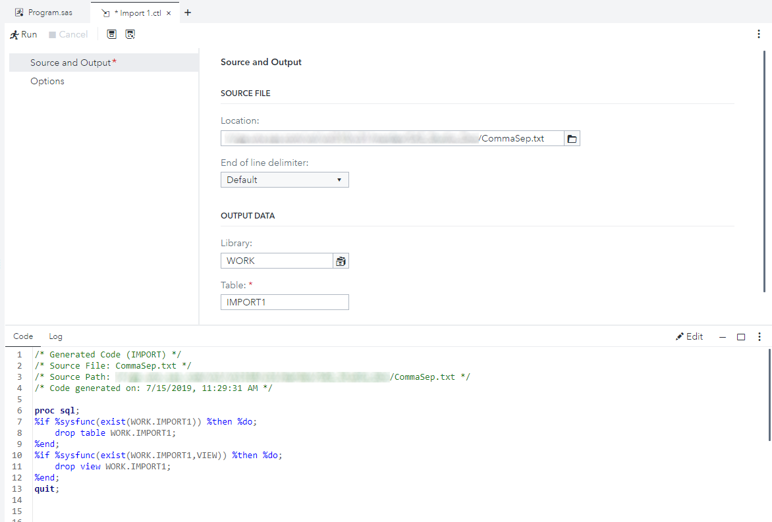Minimize the code pane

(x=723, y=337)
